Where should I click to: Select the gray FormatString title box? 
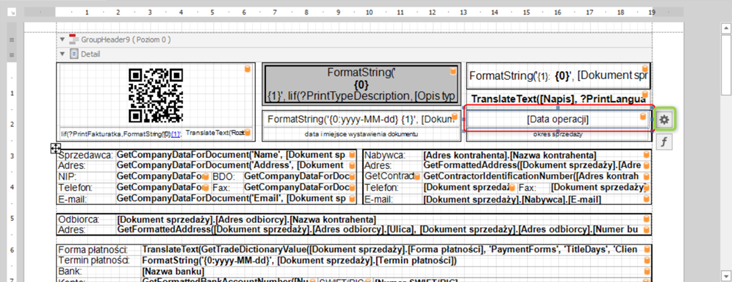pos(361,84)
